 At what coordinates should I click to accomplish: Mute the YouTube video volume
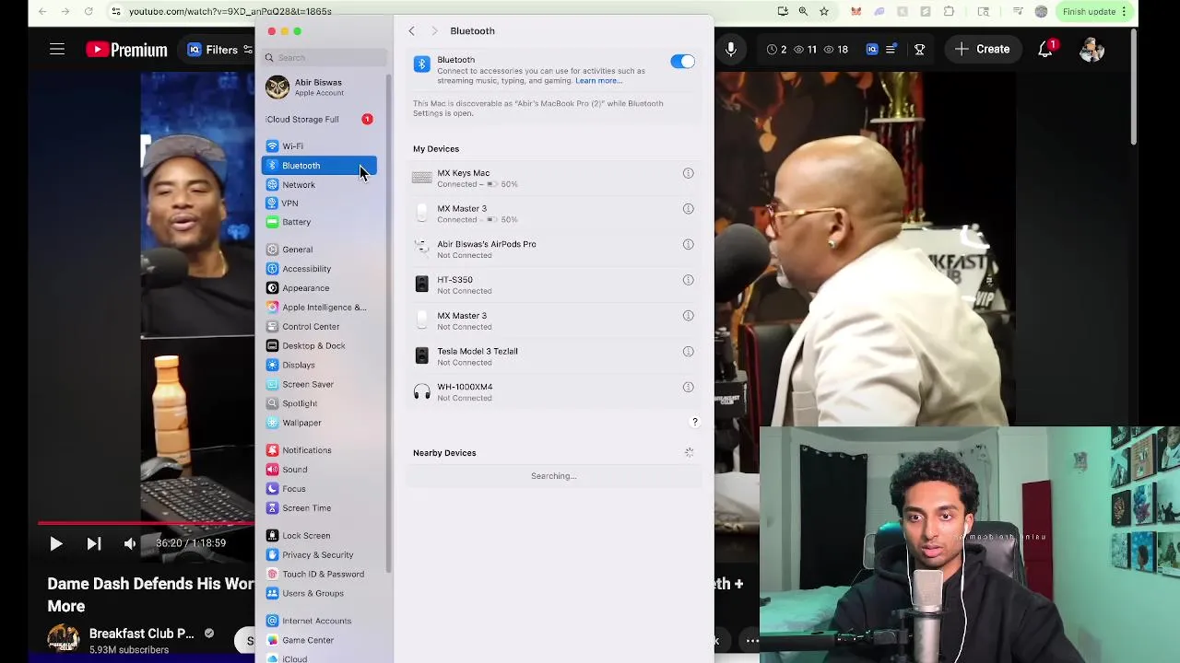[130, 543]
